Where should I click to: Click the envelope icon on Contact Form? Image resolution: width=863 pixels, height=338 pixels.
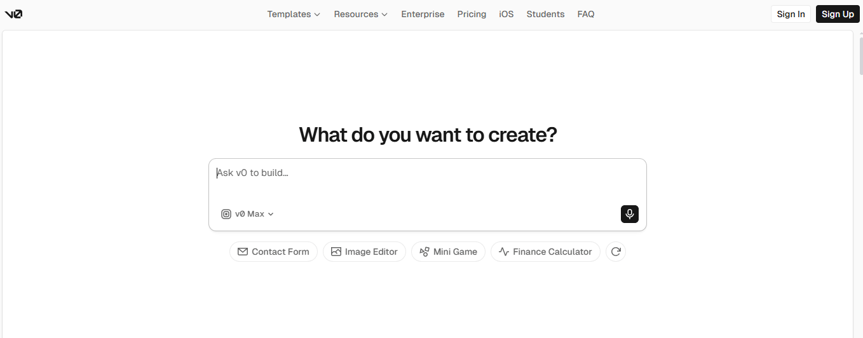[243, 252]
